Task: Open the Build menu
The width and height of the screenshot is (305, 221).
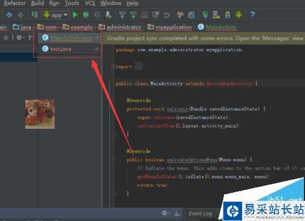Action: (37, 3)
